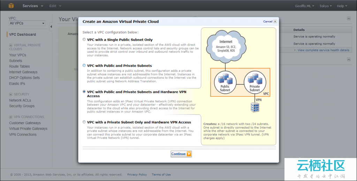Expand the Tokyo region dropdown
Viewport: 357px width, 181px height.
click(326, 6)
